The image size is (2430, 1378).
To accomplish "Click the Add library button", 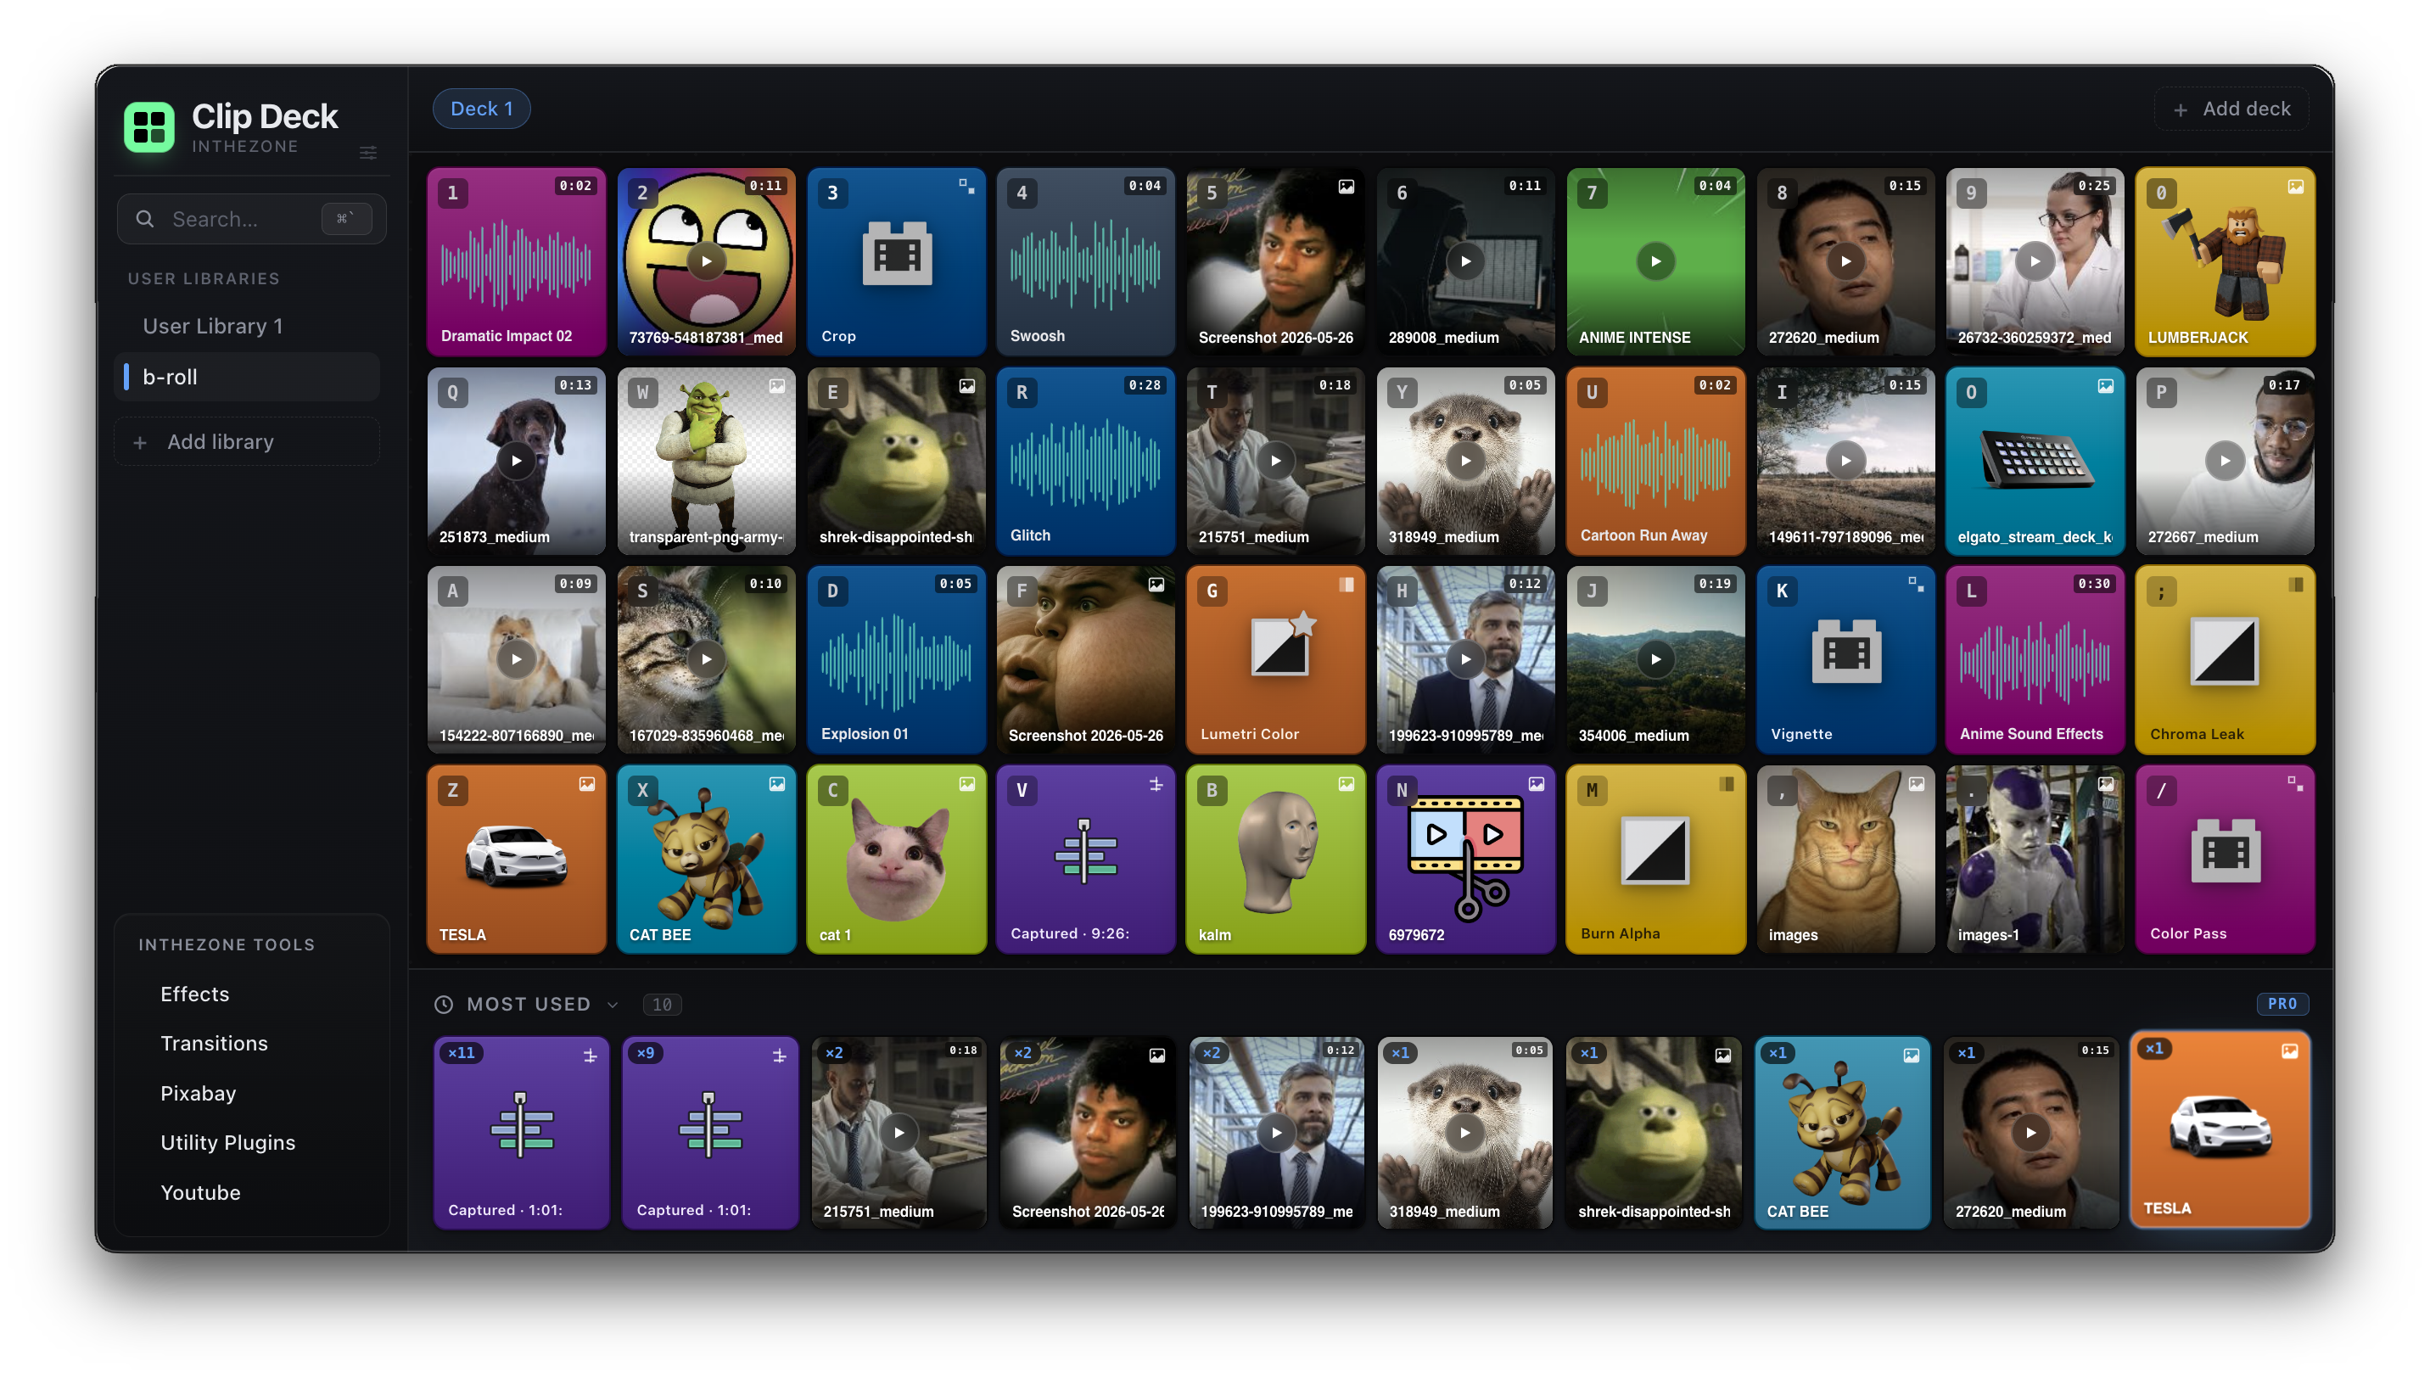I will click(246, 442).
